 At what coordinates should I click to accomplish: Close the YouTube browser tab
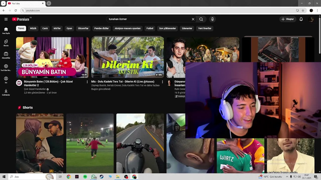click(x=43, y=3)
